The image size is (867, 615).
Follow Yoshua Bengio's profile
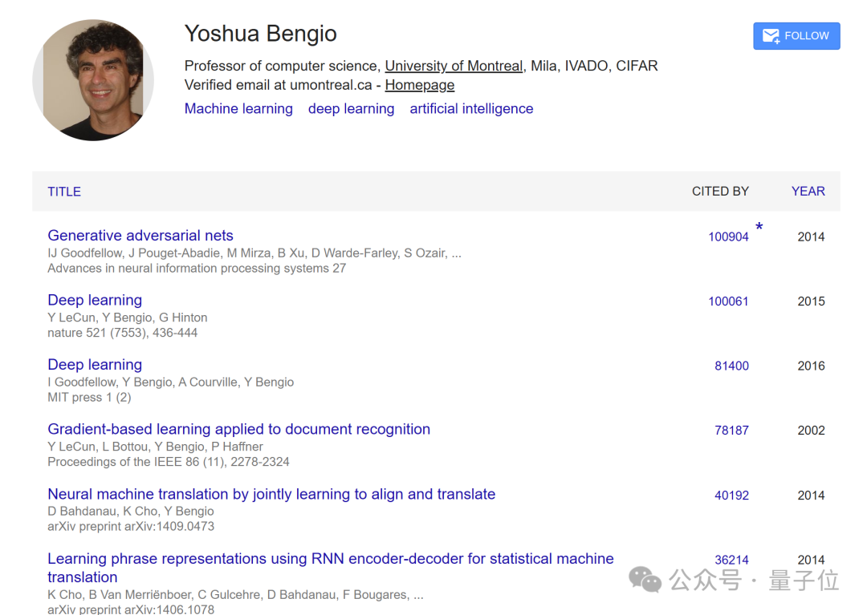point(796,36)
